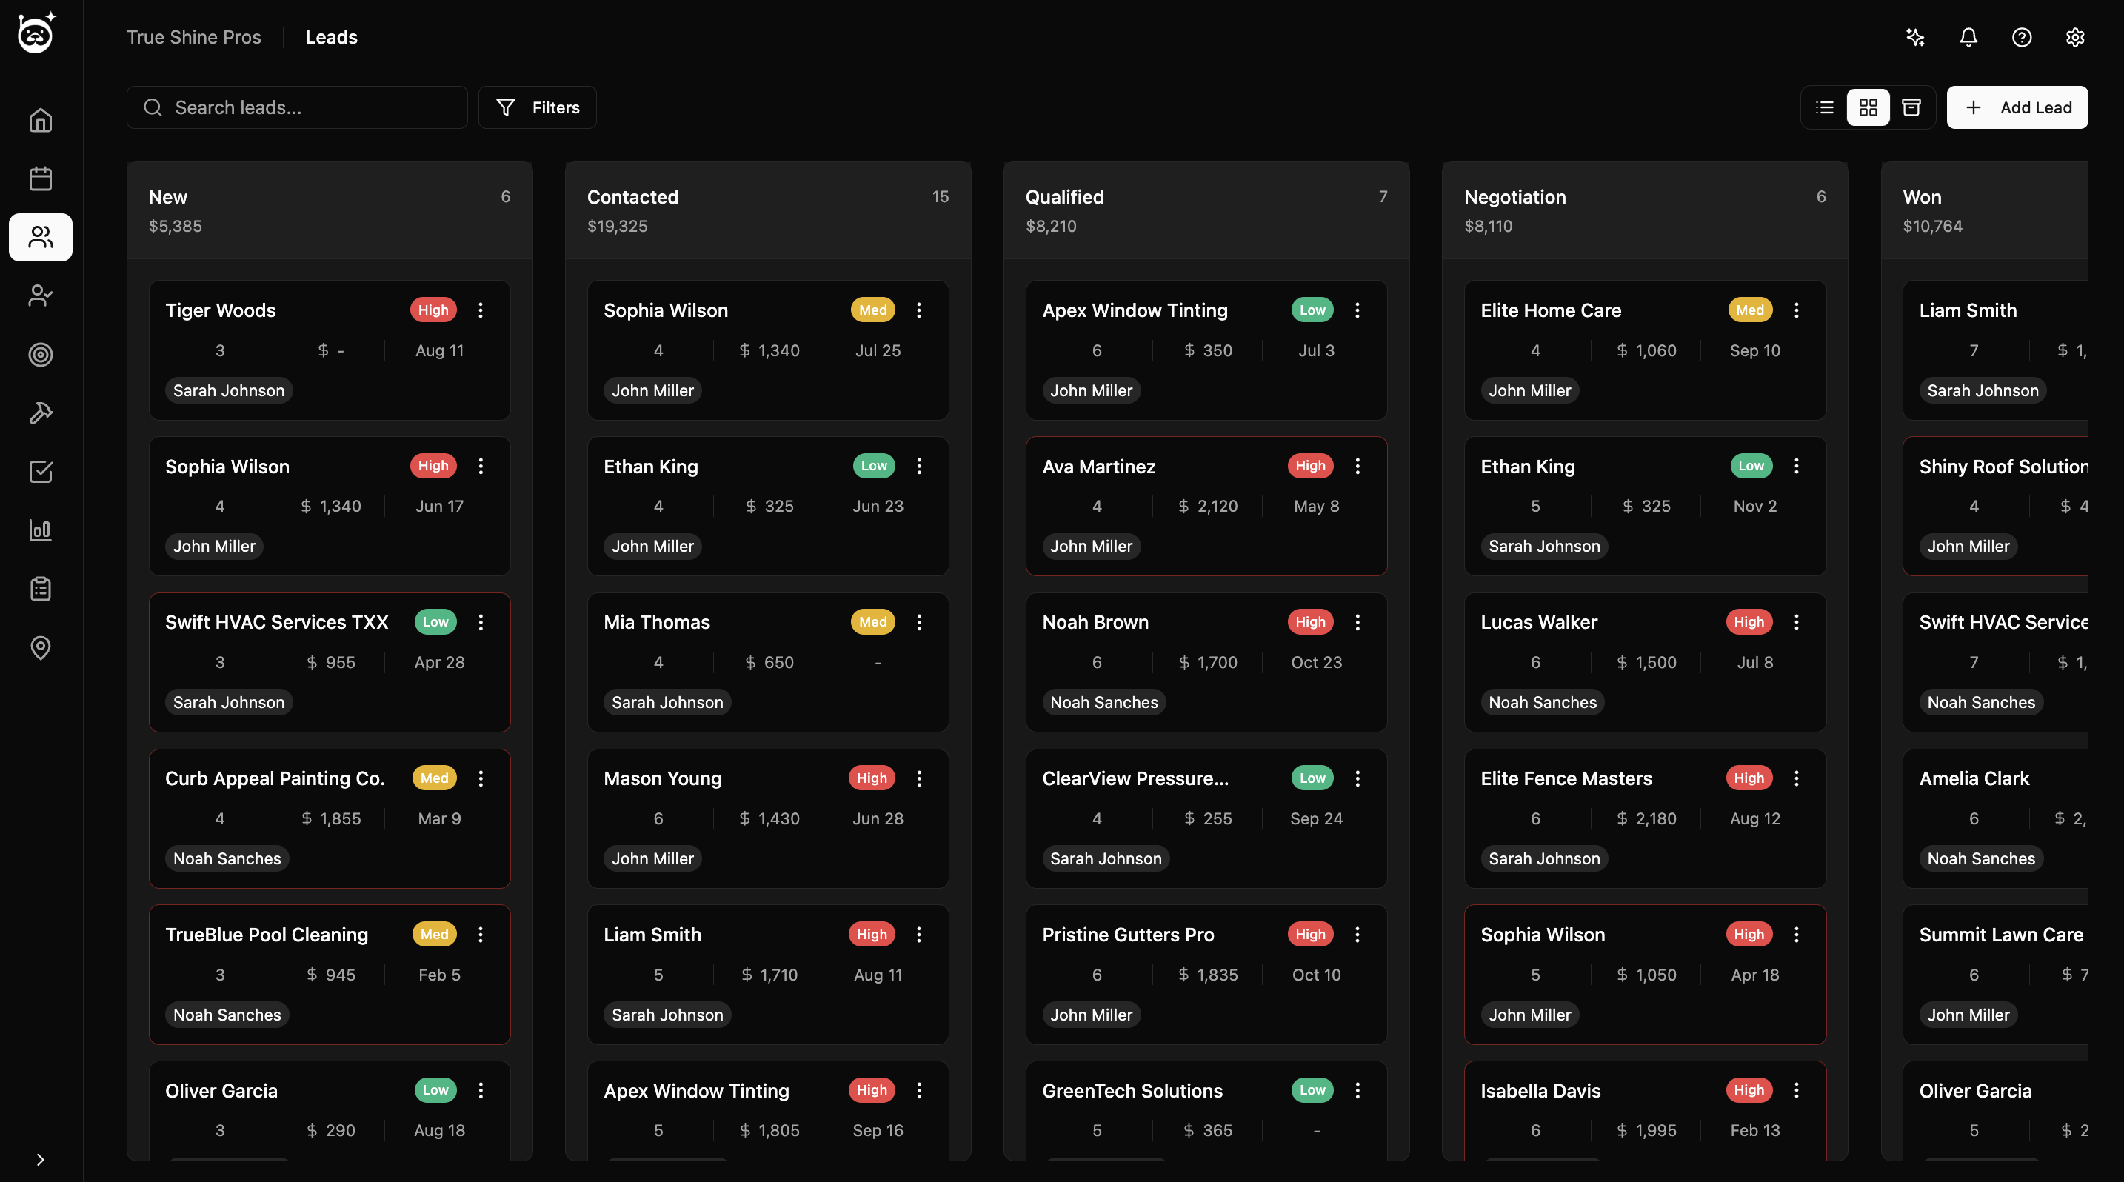Click the raccoon app logo
The width and height of the screenshot is (2124, 1182).
(x=37, y=33)
